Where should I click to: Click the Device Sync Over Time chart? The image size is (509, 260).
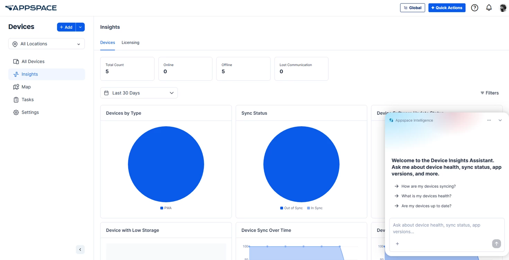point(301,252)
